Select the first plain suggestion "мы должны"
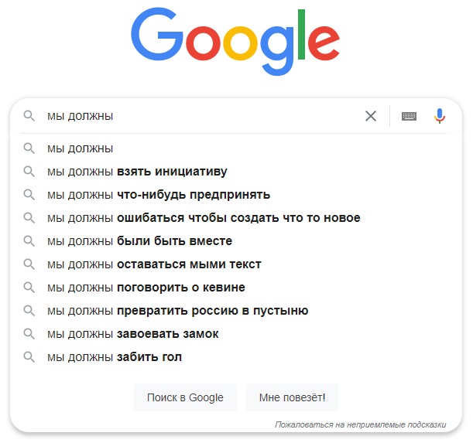Image resolution: width=473 pixels, height=443 pixels. pos(81,148)
